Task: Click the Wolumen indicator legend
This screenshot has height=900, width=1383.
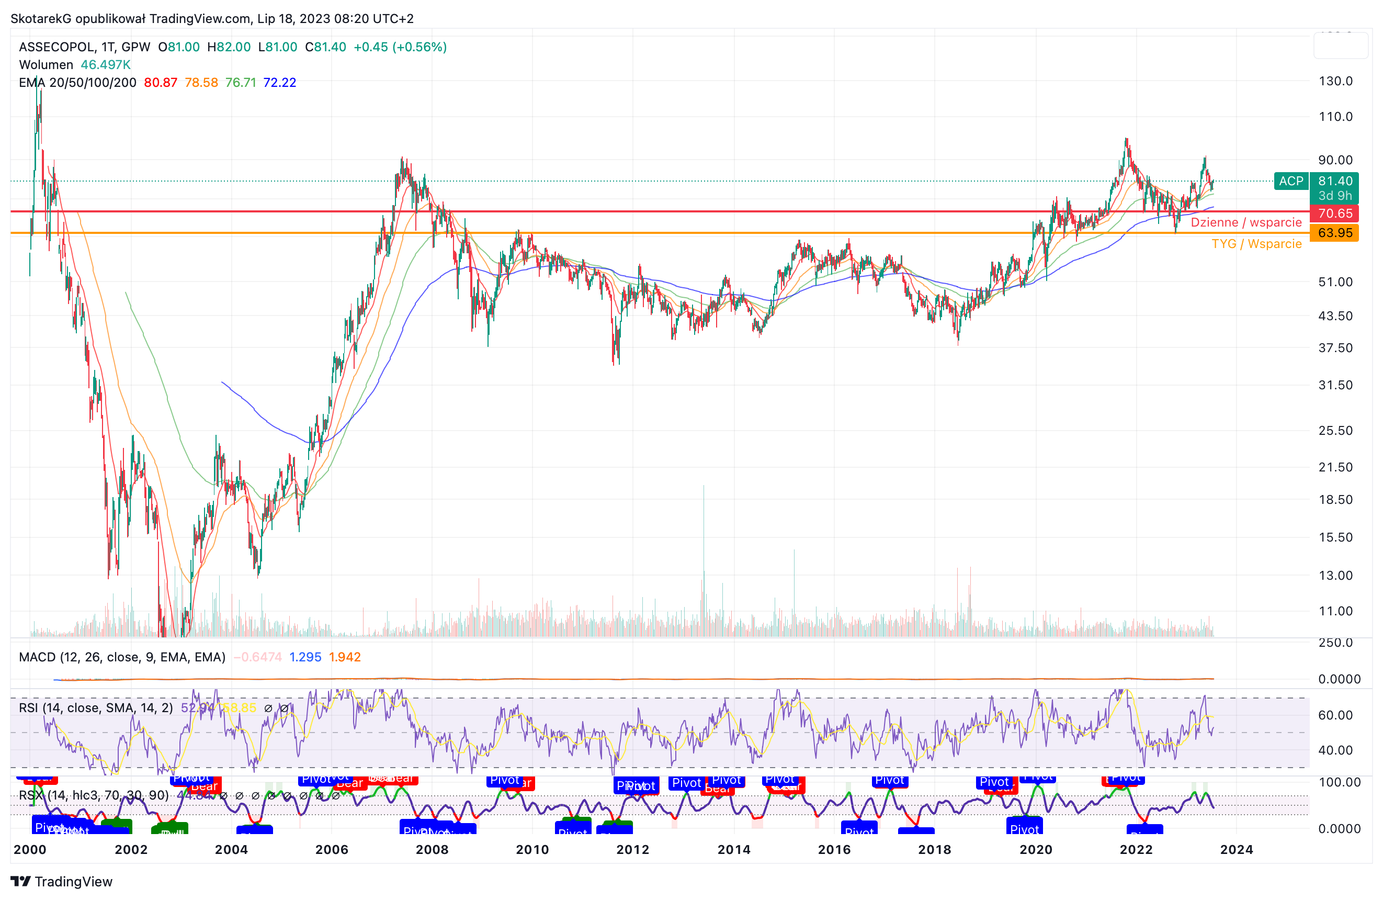Action: (x=46, y=64)
